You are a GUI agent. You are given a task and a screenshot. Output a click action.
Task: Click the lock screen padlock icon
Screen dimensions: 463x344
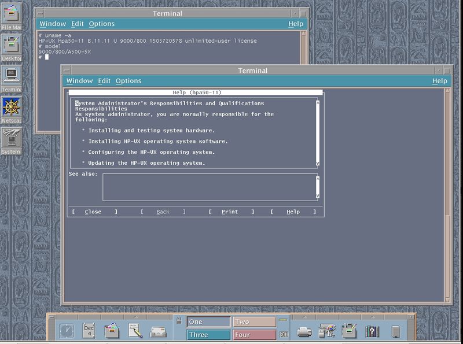click(179, 321)
